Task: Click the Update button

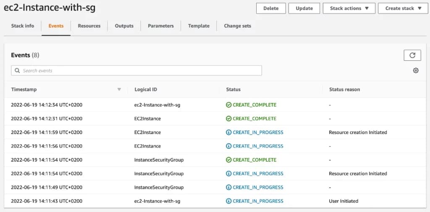Action: tap(304, 8)
